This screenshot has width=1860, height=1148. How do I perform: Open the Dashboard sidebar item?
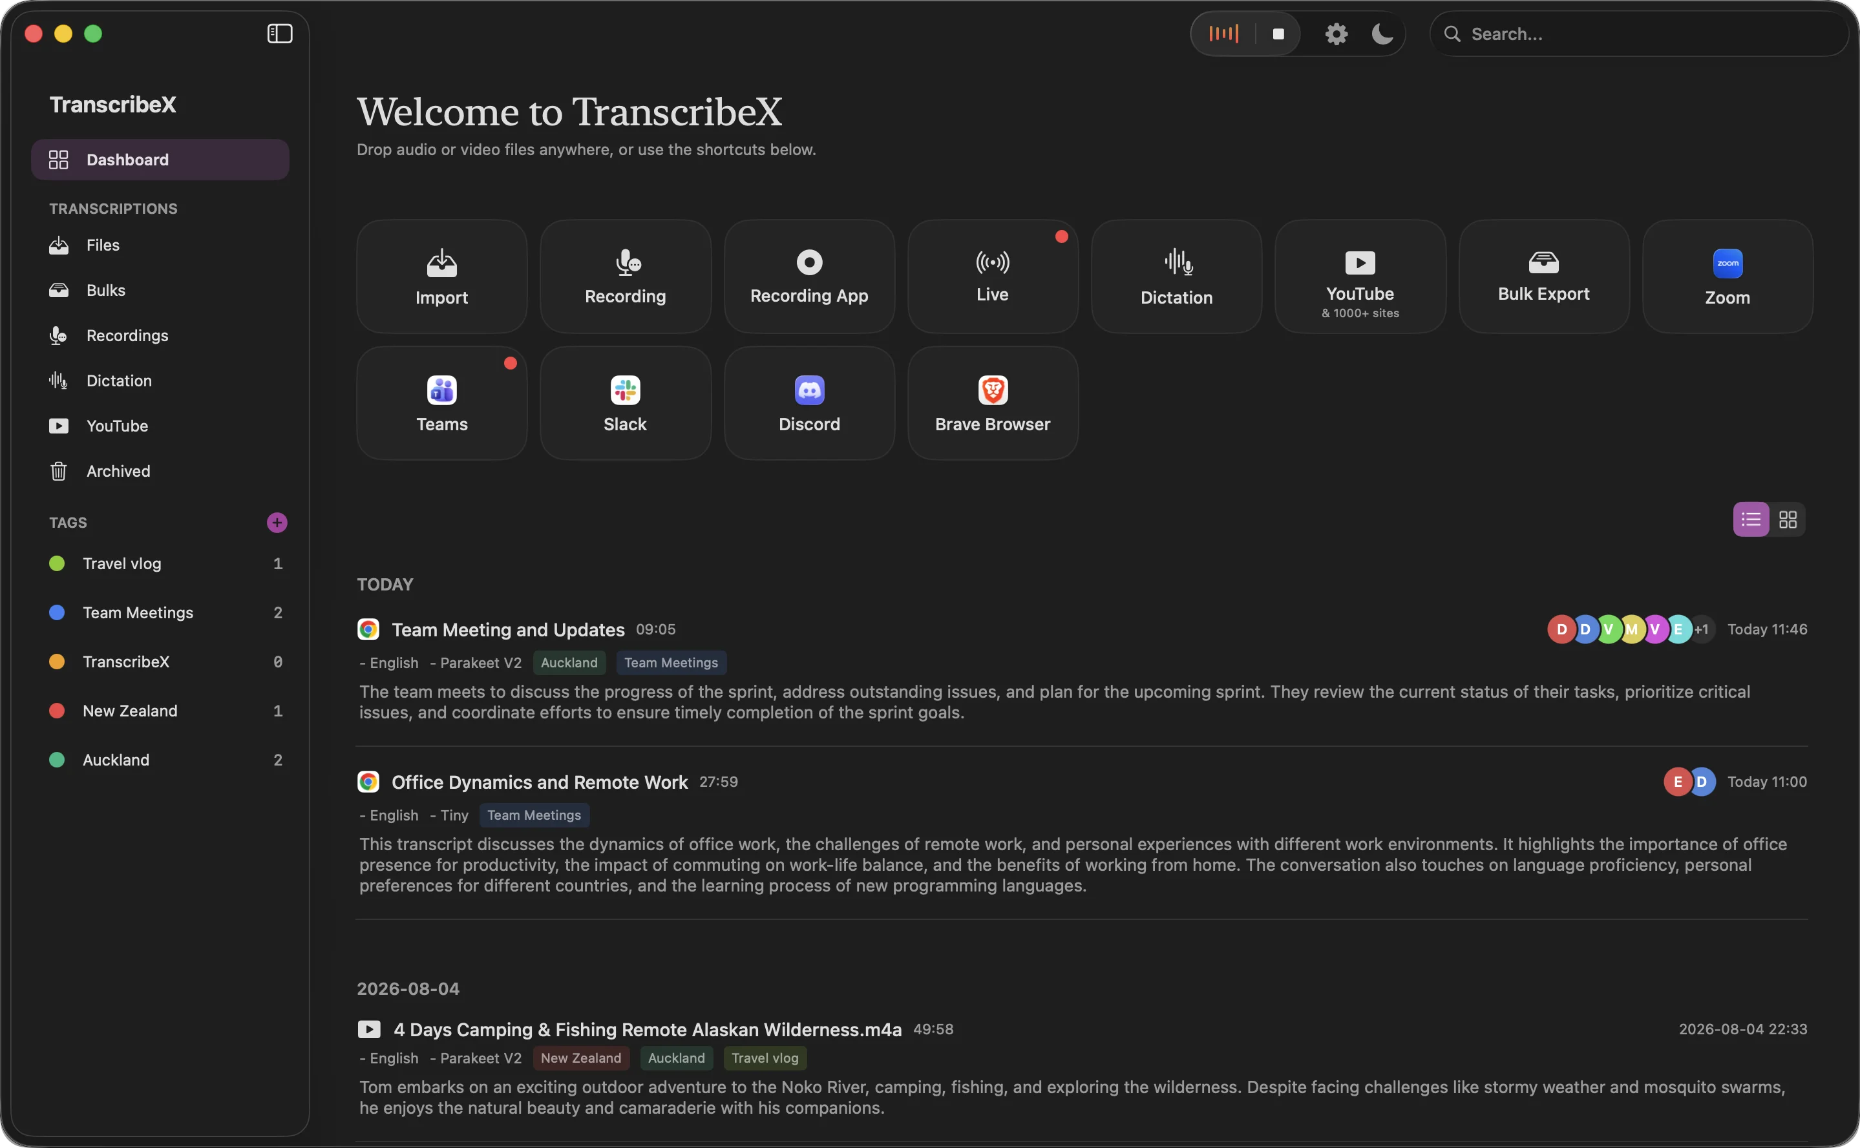pyautogui.click(x=160, y=160)
